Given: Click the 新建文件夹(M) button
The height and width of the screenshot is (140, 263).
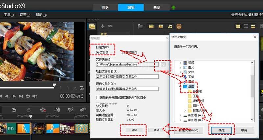Looking at the screenshot, I should [188, 130].
